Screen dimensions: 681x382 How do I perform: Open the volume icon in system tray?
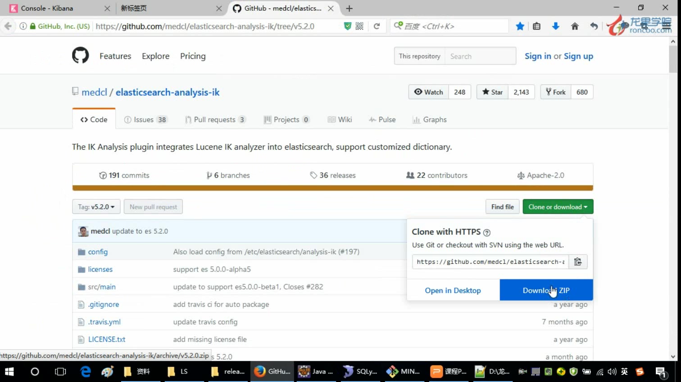(x=612, y=372)
